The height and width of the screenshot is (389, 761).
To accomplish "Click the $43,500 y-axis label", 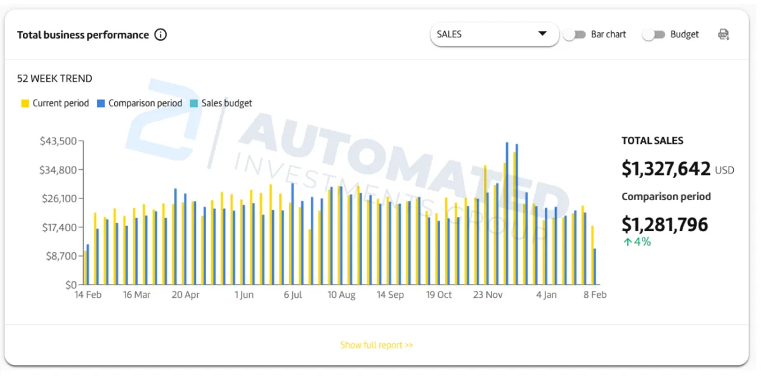I will [x=58, y=141].
